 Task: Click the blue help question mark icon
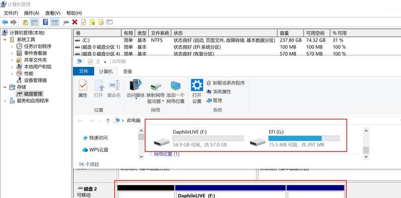coord(45,22)
